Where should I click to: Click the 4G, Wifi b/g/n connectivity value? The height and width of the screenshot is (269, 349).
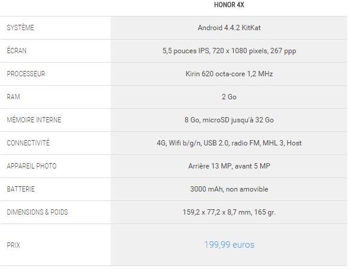229,143
